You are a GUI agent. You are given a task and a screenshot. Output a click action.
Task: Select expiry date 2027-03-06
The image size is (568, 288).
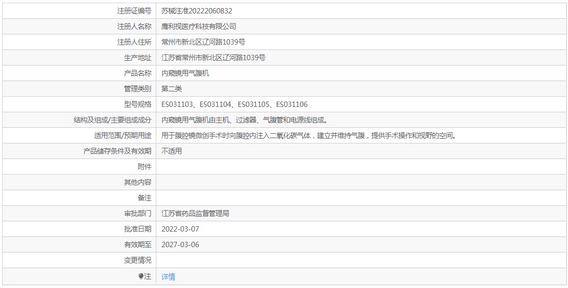click(x=180, y=244)
